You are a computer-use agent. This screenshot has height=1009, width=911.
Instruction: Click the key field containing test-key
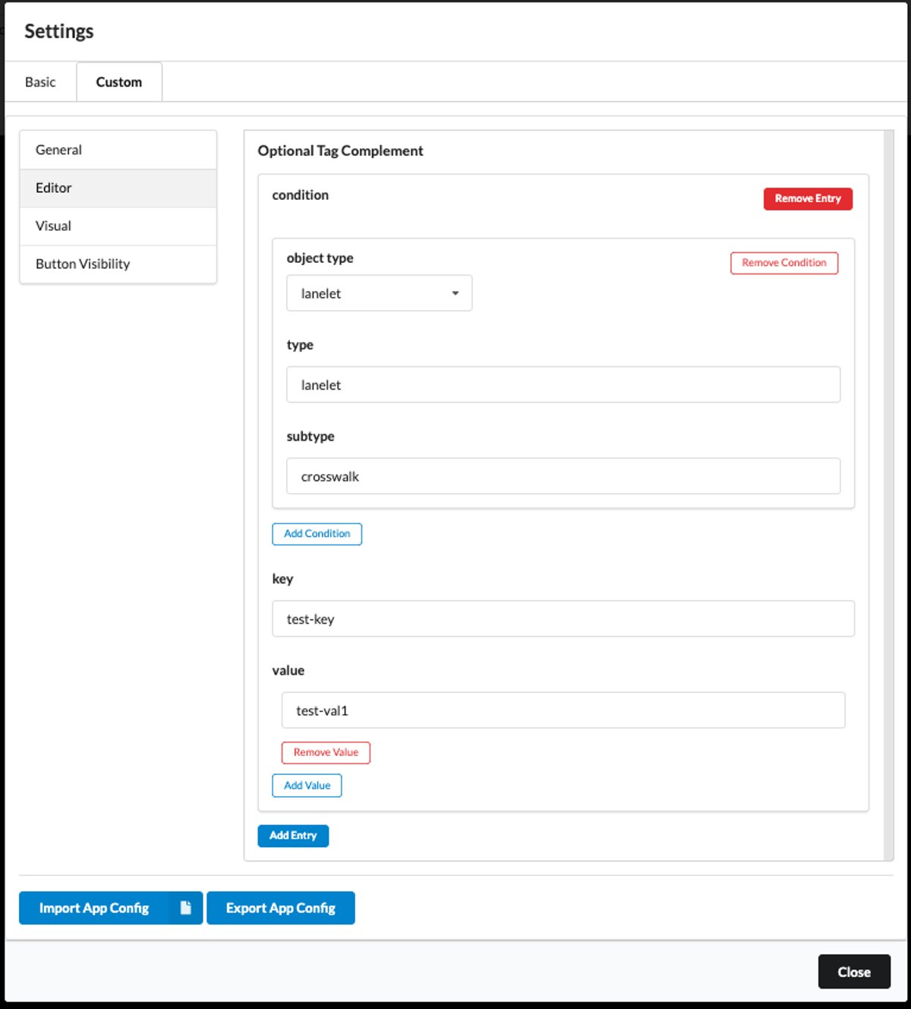tap(563, 618)
